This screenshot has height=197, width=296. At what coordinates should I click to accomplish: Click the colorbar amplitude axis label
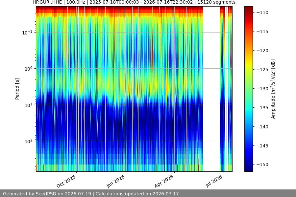(273, 89)
